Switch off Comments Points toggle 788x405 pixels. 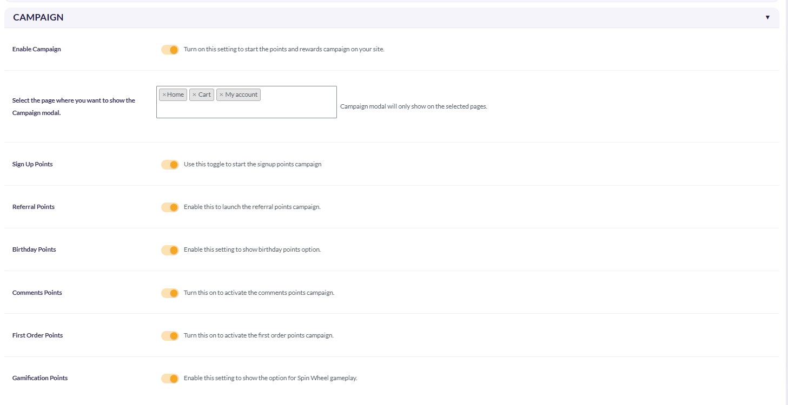point(170,293)
